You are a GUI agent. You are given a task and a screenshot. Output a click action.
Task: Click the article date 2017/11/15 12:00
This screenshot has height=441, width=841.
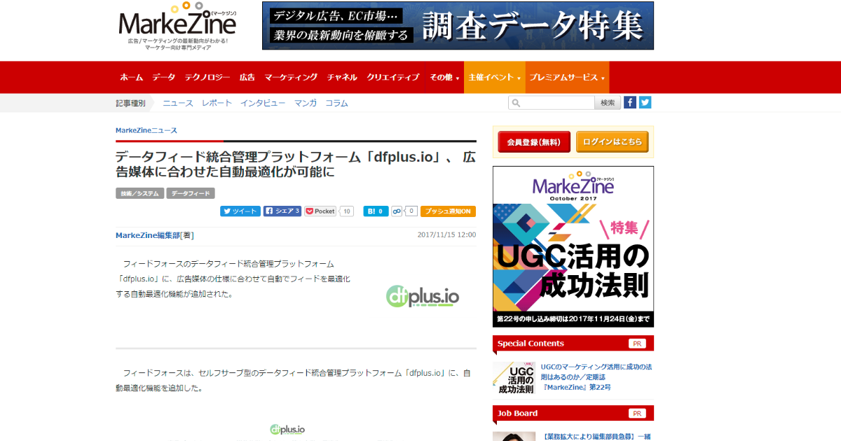tap(446, 235)
